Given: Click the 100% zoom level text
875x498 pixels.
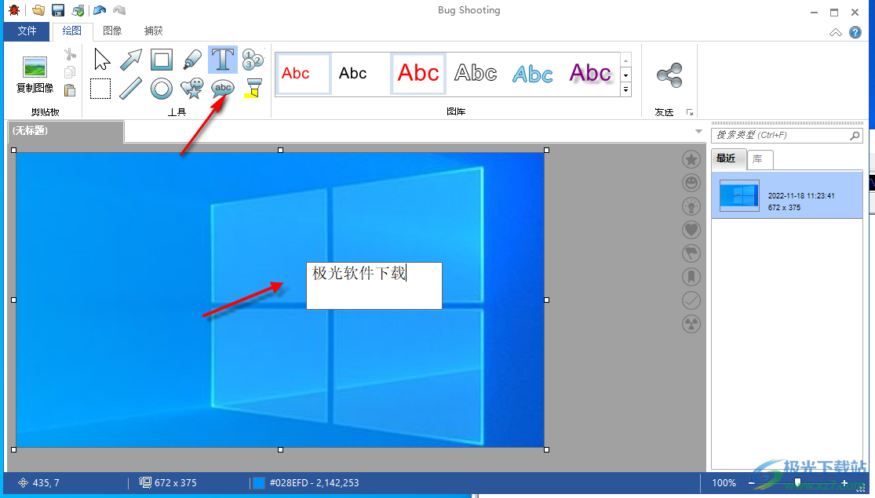Looking at the screenshot, I should [x=724, y=483].
